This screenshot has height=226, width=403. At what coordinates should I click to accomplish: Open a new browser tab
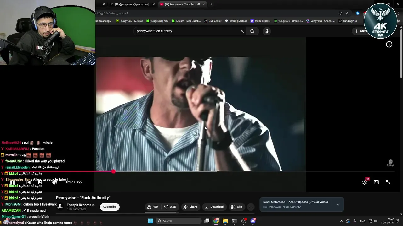point(211,4)
